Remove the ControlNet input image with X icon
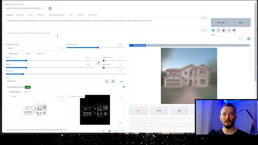258x145 pixels. point(62,97)
